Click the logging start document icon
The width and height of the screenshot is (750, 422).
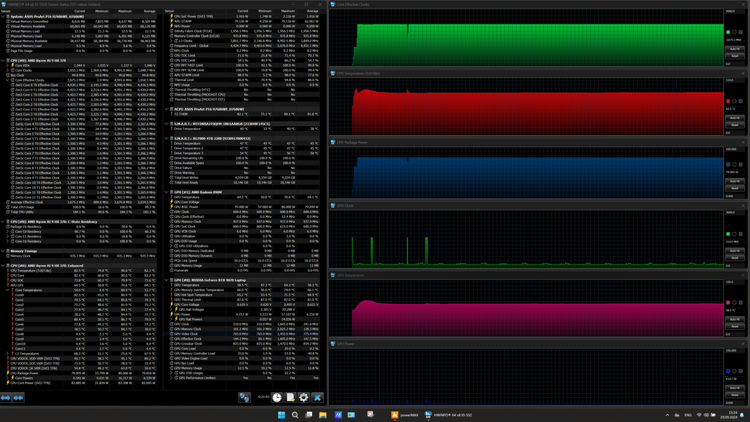pos(291,397)
